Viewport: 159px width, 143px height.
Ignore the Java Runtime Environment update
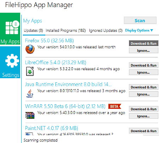(143, 94)
